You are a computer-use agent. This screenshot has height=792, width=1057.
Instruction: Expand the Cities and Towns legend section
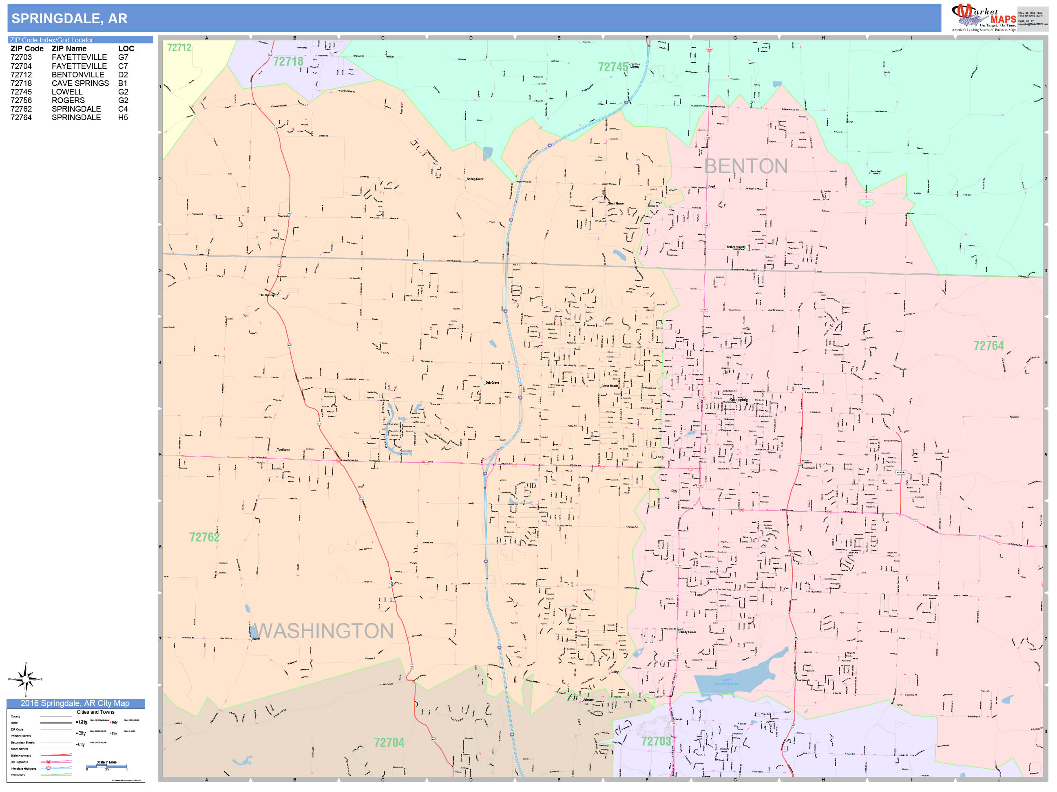pos(95,712)
